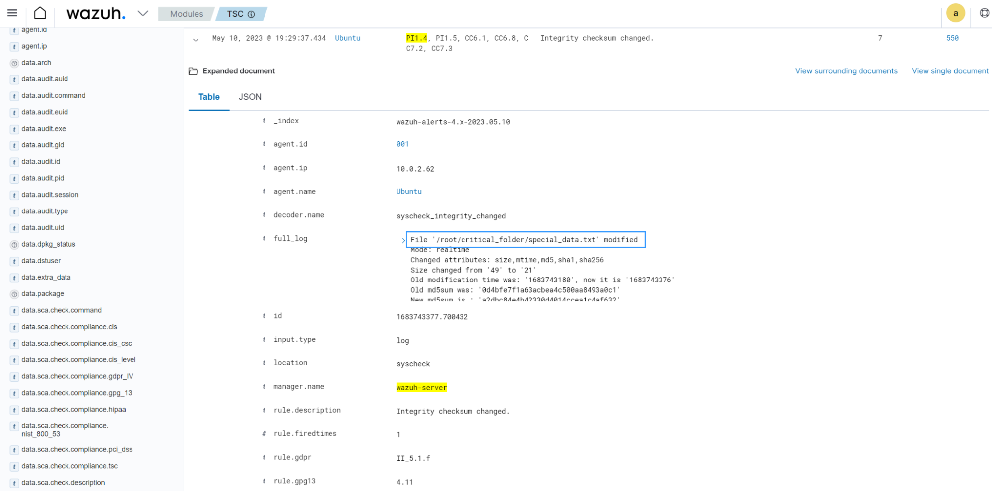992x491 pixels.
Task: Expand the wazuh app dropdown chevron
Action: pyautogui.click(x=143, y=13)
